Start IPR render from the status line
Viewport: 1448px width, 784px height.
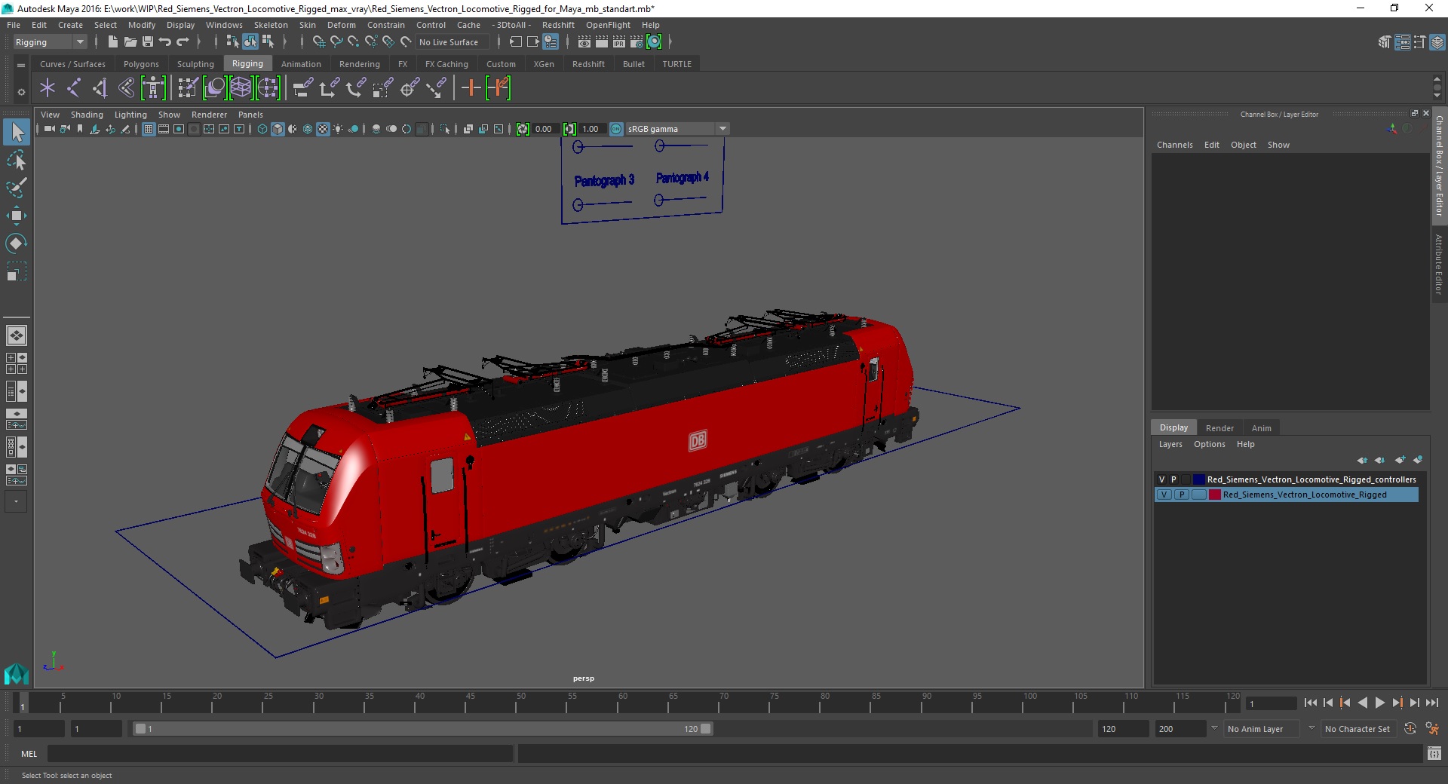619,42
